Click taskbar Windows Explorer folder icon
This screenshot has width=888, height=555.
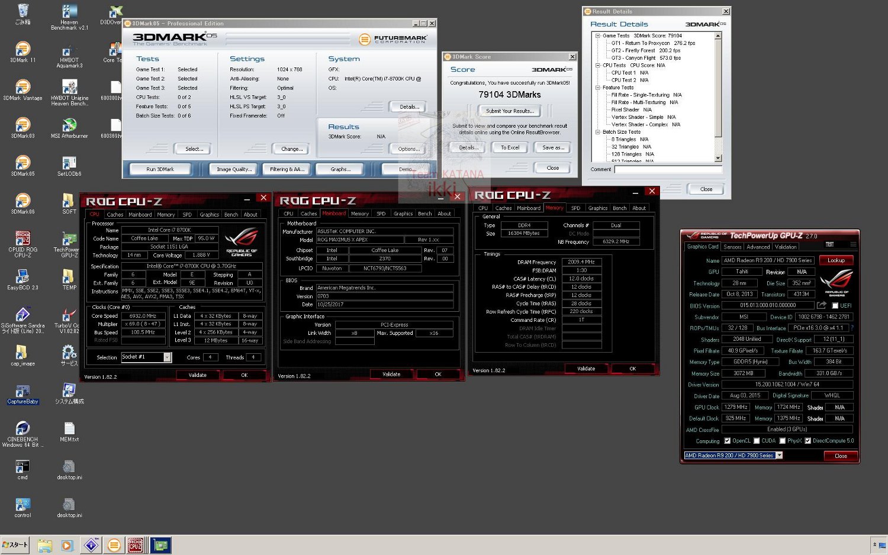tap(45, 545)
